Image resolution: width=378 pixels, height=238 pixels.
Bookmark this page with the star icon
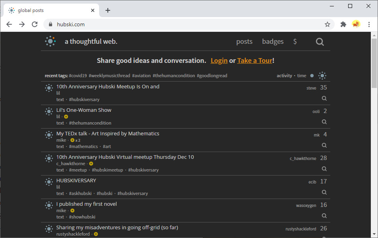pos(327,24)
